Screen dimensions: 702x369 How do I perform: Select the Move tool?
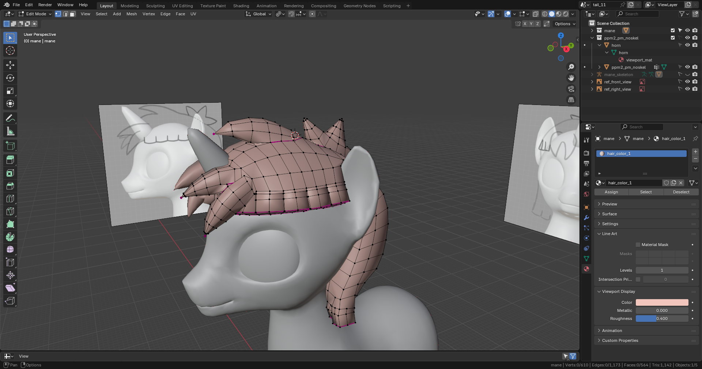tap(10, 65)
